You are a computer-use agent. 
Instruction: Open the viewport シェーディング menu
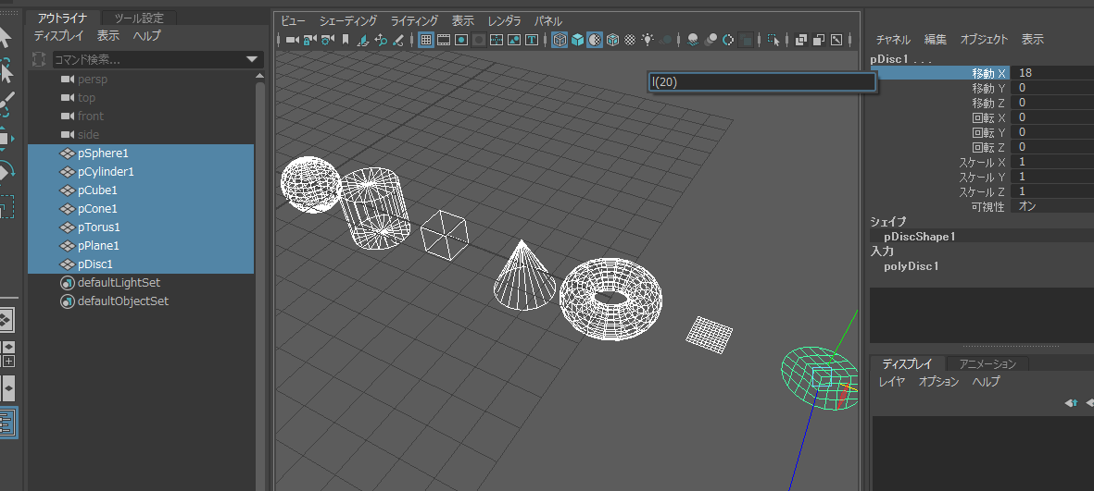[x=348, y=21]
